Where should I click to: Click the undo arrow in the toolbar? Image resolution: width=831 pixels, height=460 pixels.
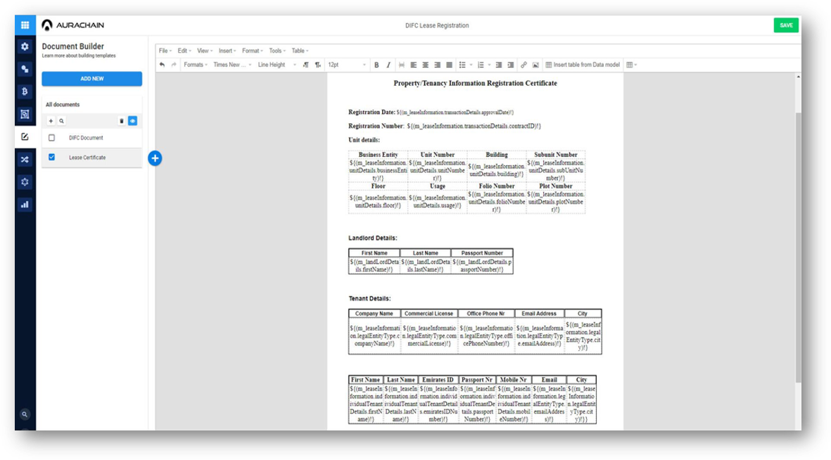pos(163,65)
